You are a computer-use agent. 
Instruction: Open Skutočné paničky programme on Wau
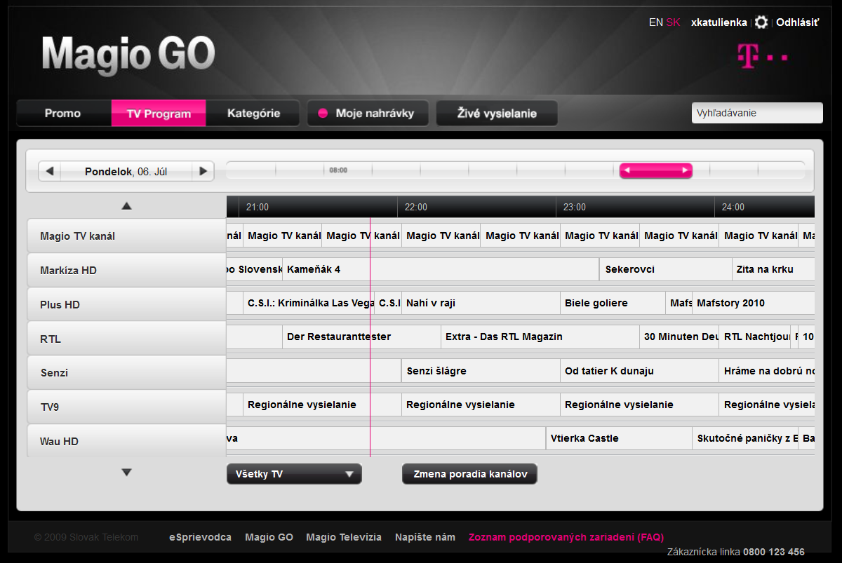[745, 438]
